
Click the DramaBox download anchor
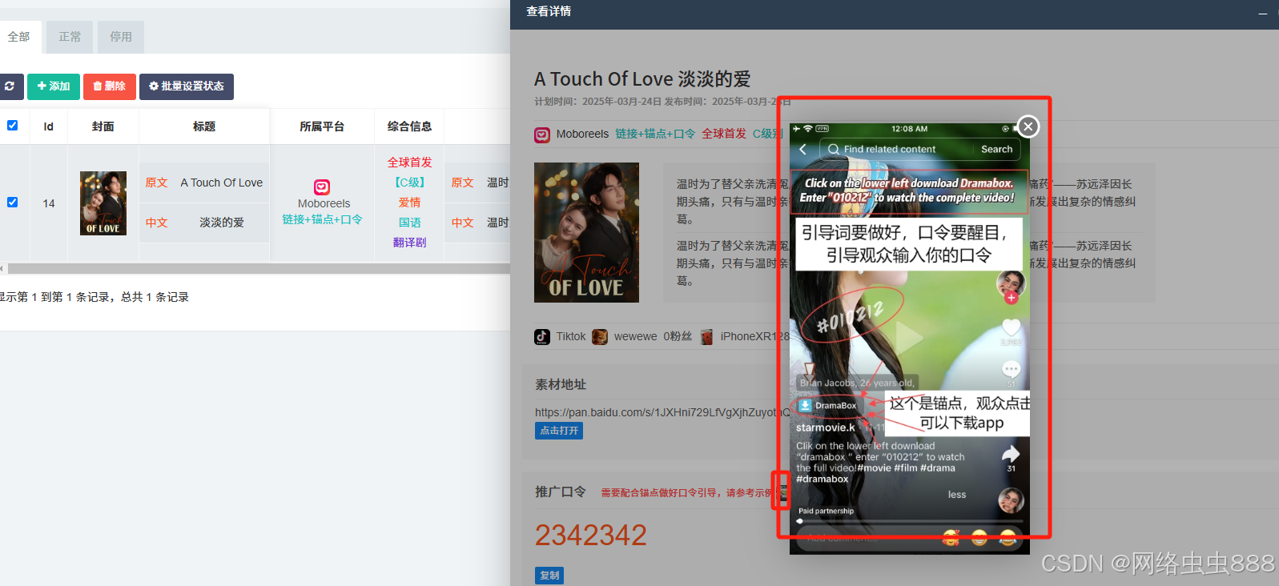point(827,406)
